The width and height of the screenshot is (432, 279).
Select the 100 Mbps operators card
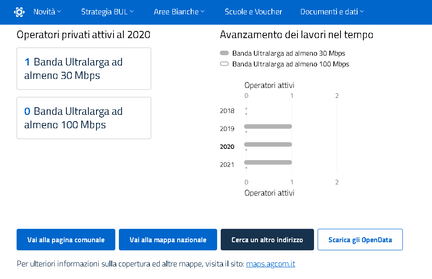[84, 118]
